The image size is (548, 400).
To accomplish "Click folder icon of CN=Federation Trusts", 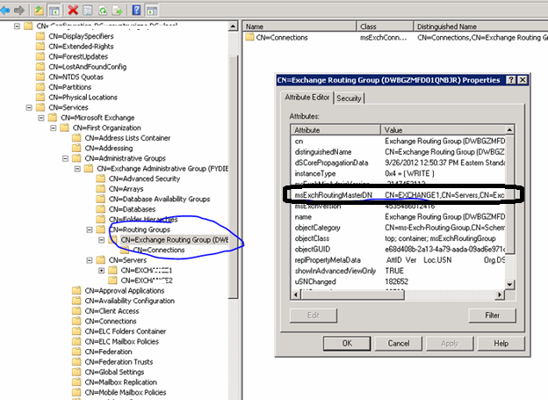I will (x=76, y=361).
